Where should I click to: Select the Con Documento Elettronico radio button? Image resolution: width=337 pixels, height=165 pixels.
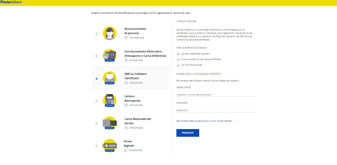point(96,56)
